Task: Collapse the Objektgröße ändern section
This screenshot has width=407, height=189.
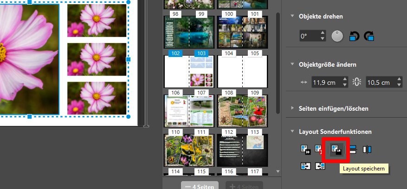Action: 292,64
